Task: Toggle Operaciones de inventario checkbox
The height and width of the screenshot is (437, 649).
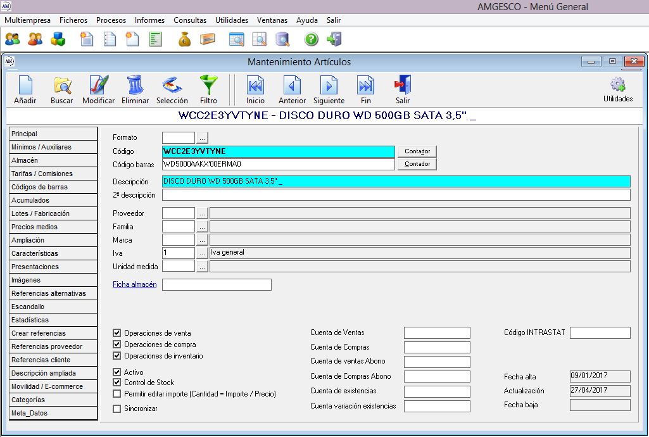Action: coord(117,355)
